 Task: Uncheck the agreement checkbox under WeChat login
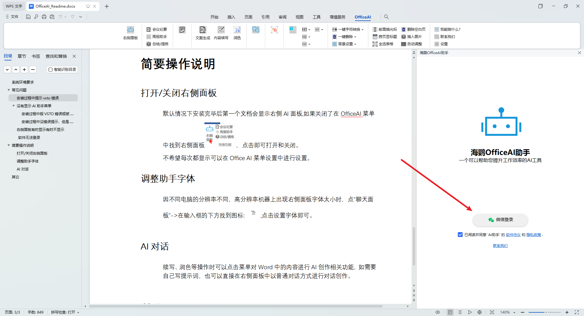pyautogui.click(x=460, y=235)
